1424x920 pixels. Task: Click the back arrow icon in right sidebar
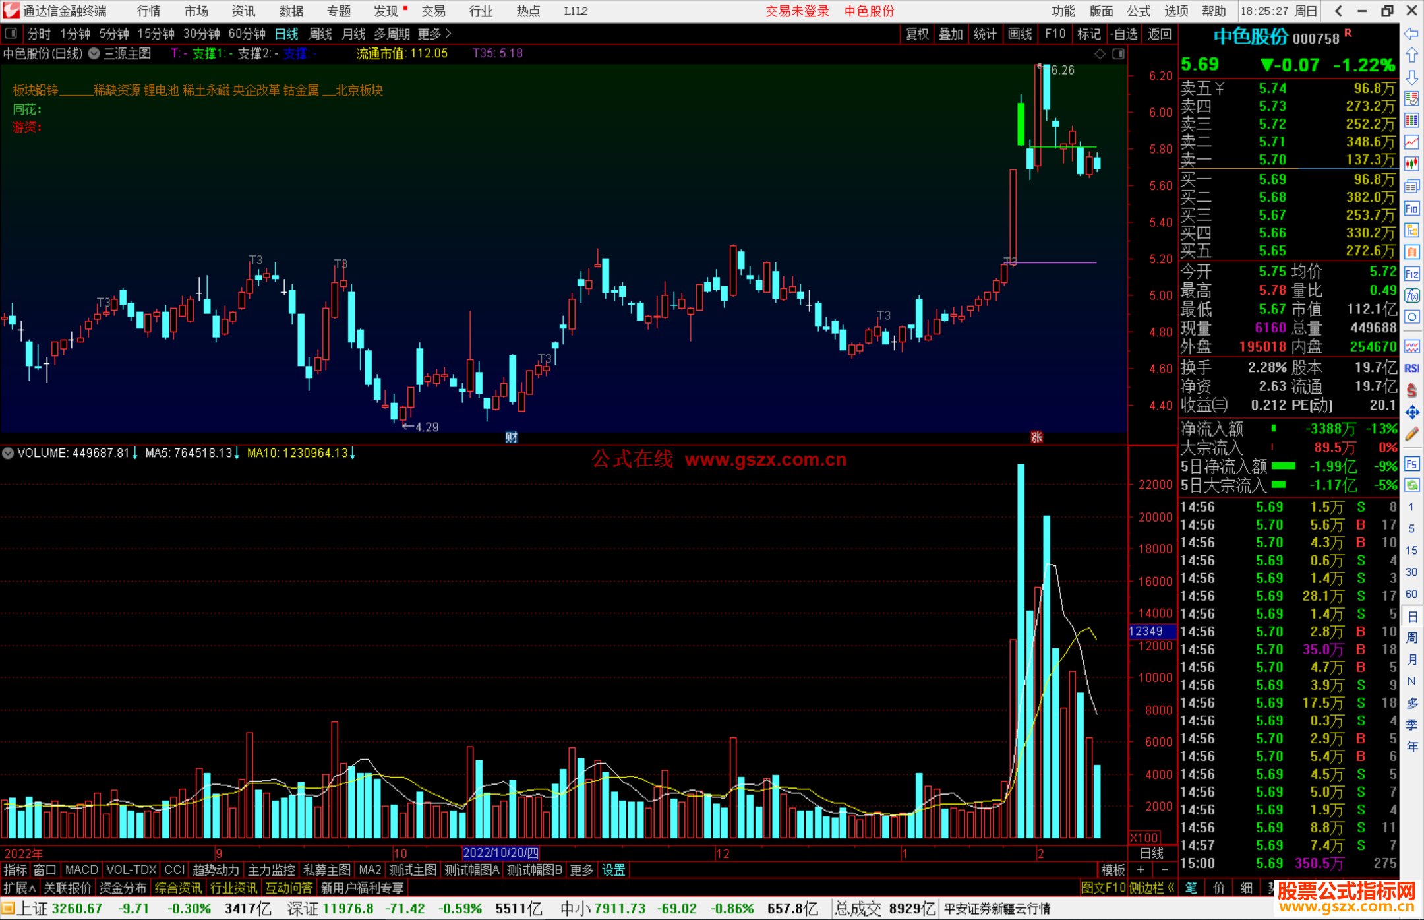(x=1411, y=34)
